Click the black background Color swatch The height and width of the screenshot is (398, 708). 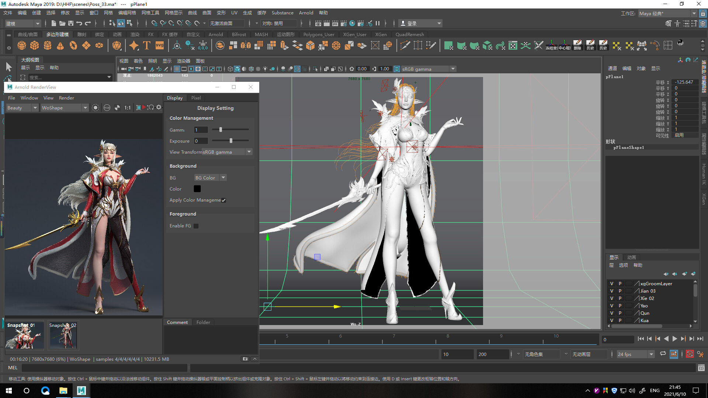[197, 189]
